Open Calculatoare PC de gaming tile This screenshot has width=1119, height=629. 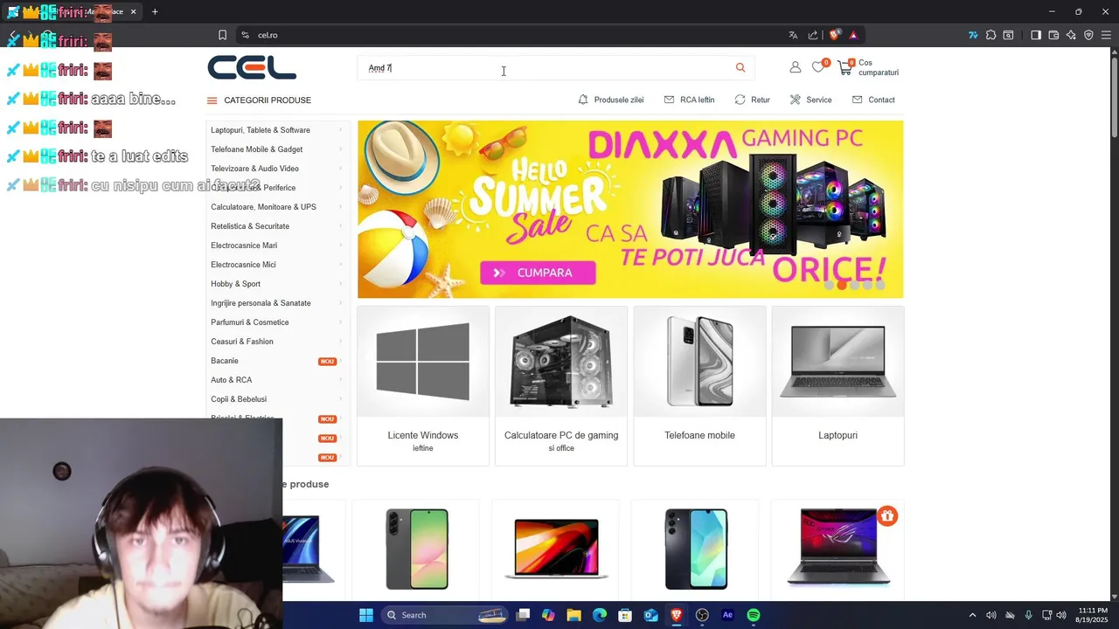(x=561, y=386)
